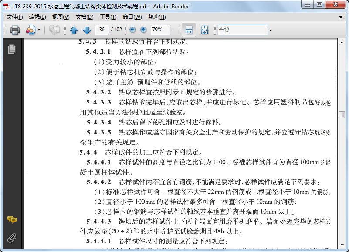Click the section number 5.4.3.1
The image size is (349, 252).
[x=98, y=52]
